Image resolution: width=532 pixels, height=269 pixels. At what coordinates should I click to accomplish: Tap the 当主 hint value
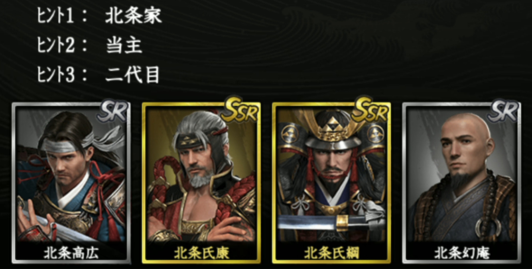[124, 46]
